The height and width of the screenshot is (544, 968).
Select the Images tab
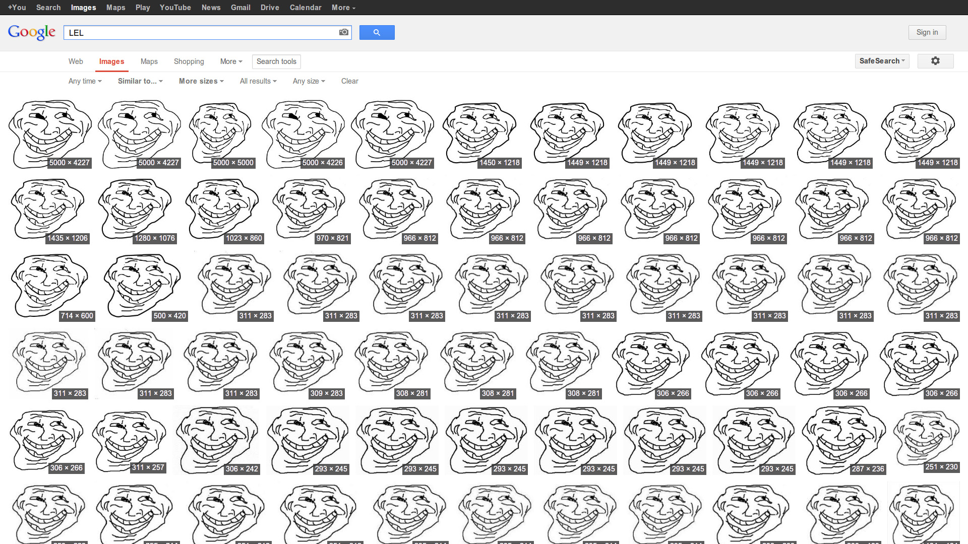pyautogui.click(x=111, y=61)
